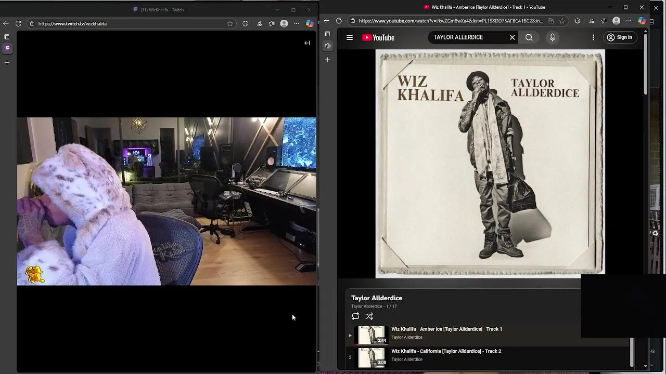Add new tab in Twitch window sidebar
The image size is (666, 374).
(7, 62)
